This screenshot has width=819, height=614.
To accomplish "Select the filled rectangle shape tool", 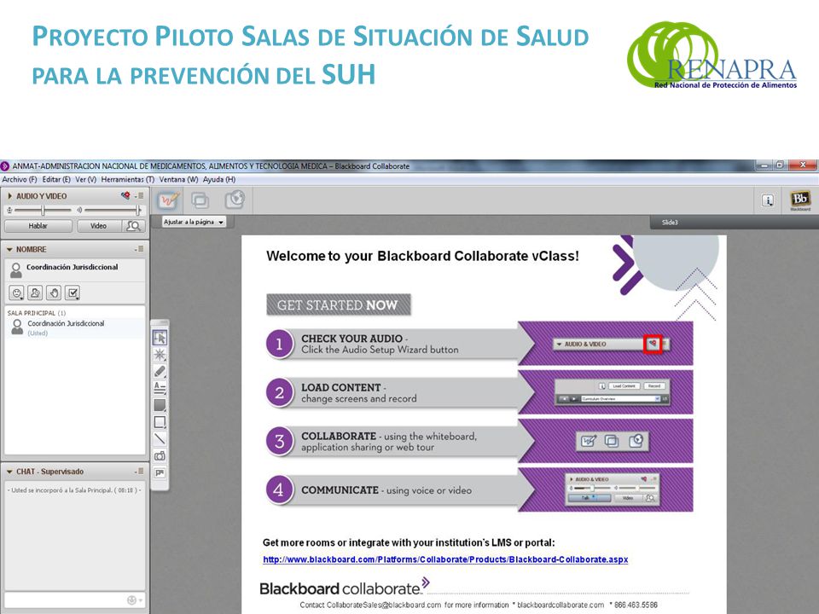I will pos(160,405).
